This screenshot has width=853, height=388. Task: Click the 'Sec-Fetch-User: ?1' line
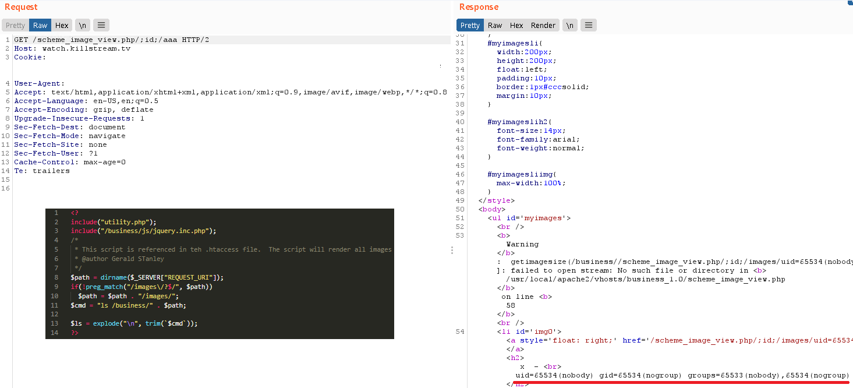(x=56, y=153)
